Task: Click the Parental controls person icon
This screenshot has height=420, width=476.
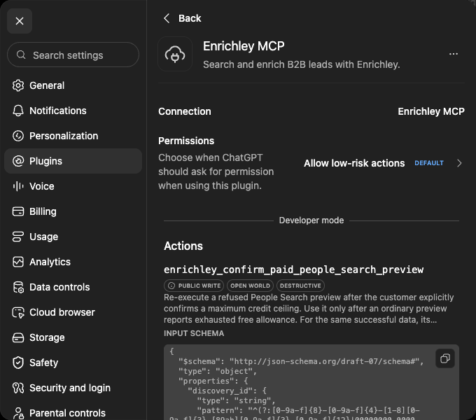Action: 18,413
